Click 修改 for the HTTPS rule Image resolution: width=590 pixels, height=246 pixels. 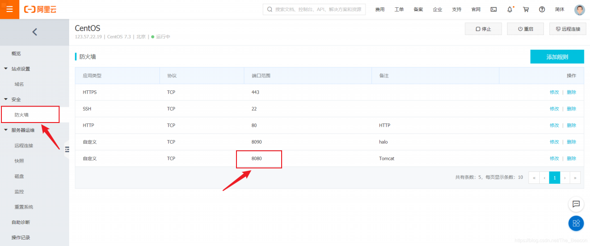554,92
